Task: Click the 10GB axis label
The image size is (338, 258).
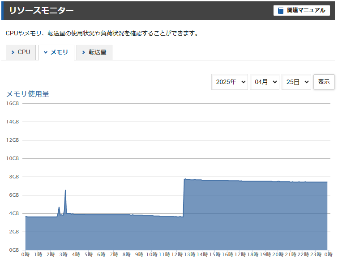Action: pos(13,158)
